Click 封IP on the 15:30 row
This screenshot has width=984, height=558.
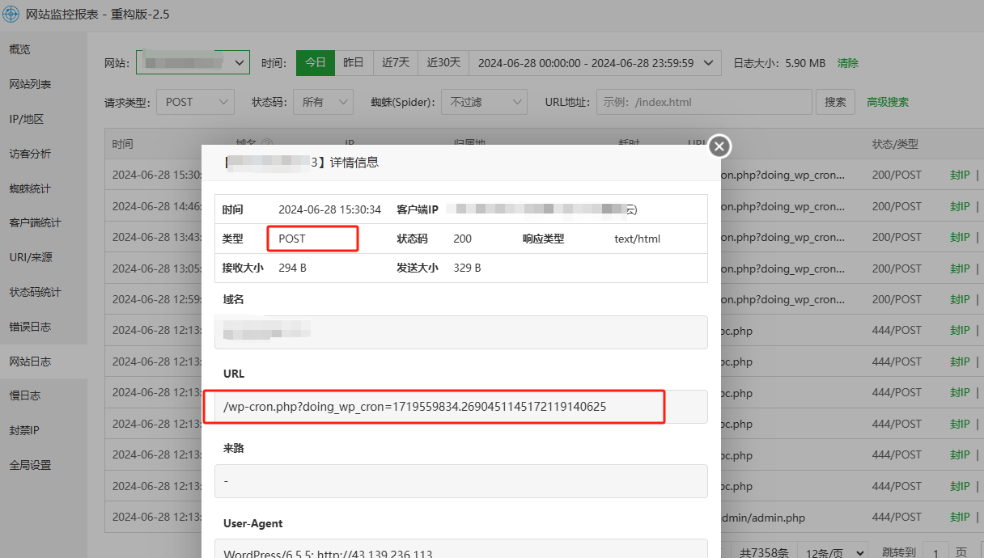coord(960,175)
